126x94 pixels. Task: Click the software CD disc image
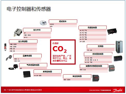point(43,23)
